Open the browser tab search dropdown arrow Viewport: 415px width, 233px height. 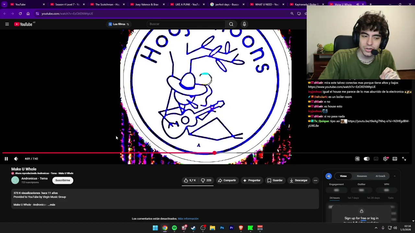4,5
